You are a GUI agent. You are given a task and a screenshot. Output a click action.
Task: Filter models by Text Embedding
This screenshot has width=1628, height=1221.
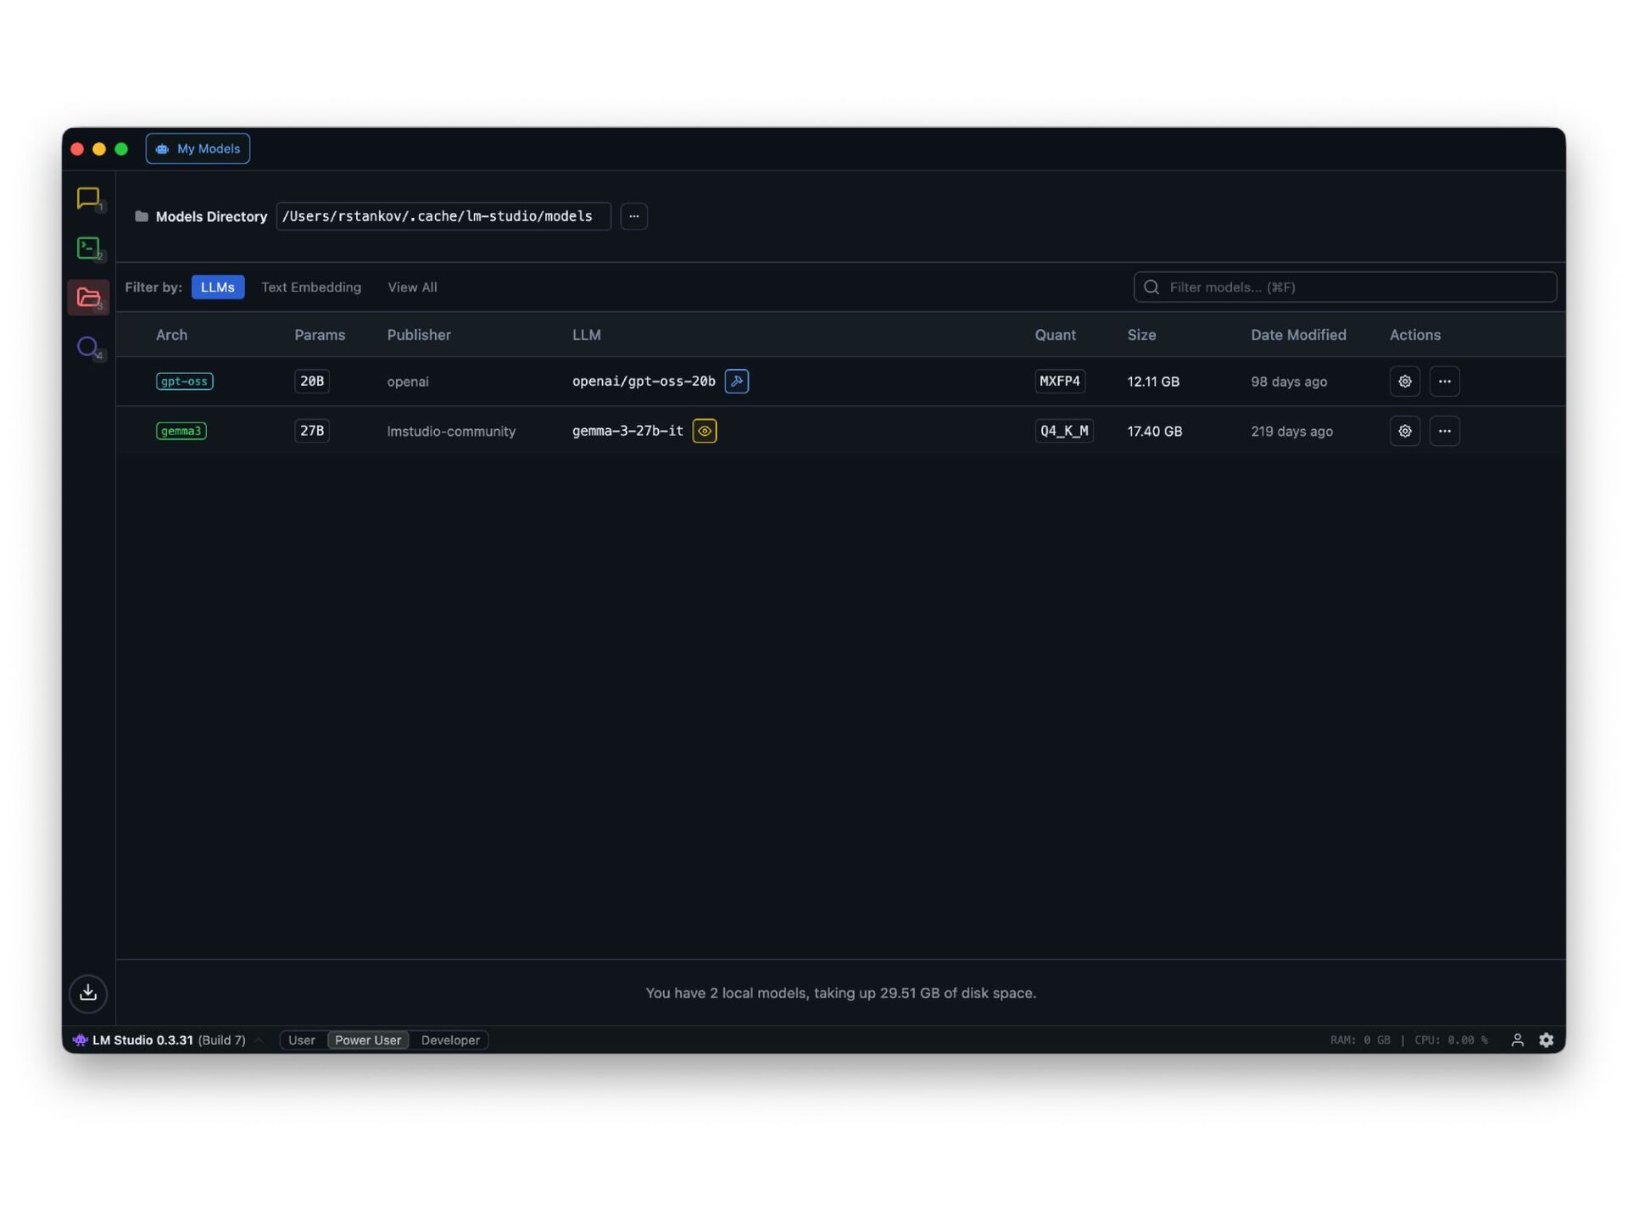(310, 287)
